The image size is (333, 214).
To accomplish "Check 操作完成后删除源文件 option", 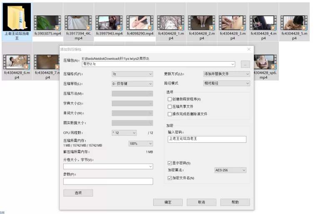I will pos(169,114).
